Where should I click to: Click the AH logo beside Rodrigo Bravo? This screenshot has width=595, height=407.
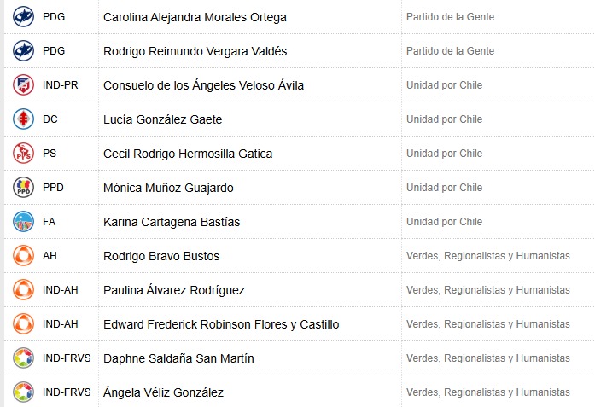(23, 256)
